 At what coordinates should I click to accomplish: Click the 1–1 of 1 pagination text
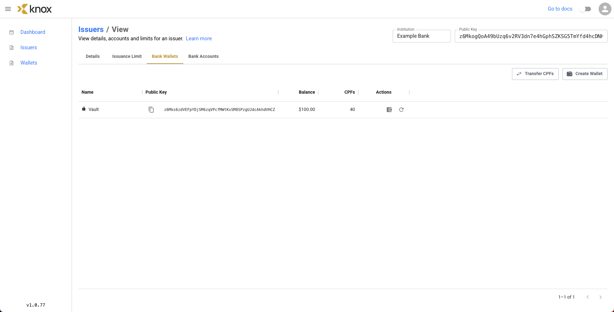(x=566, y=297)
